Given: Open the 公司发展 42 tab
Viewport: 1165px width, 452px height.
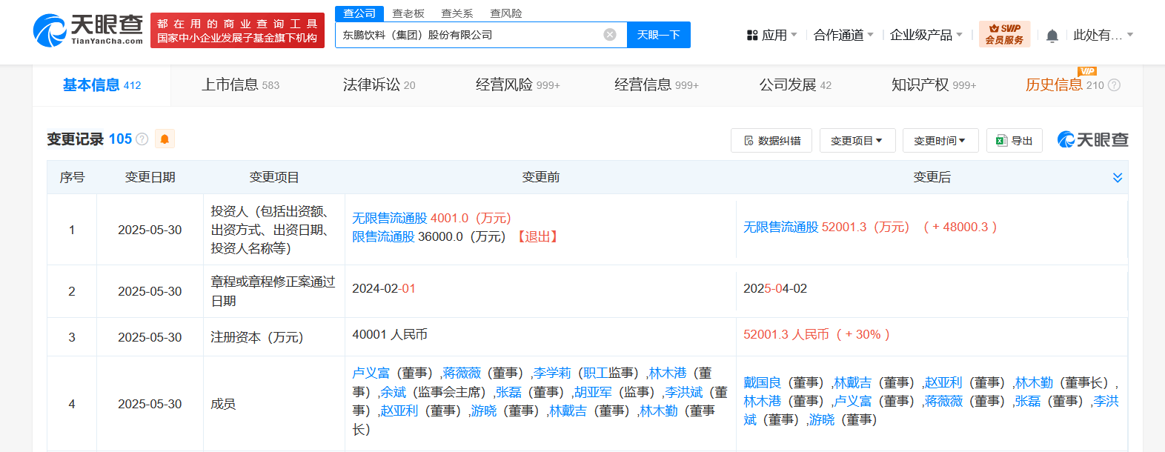Looking at the screenshot, I should point(795,85).
